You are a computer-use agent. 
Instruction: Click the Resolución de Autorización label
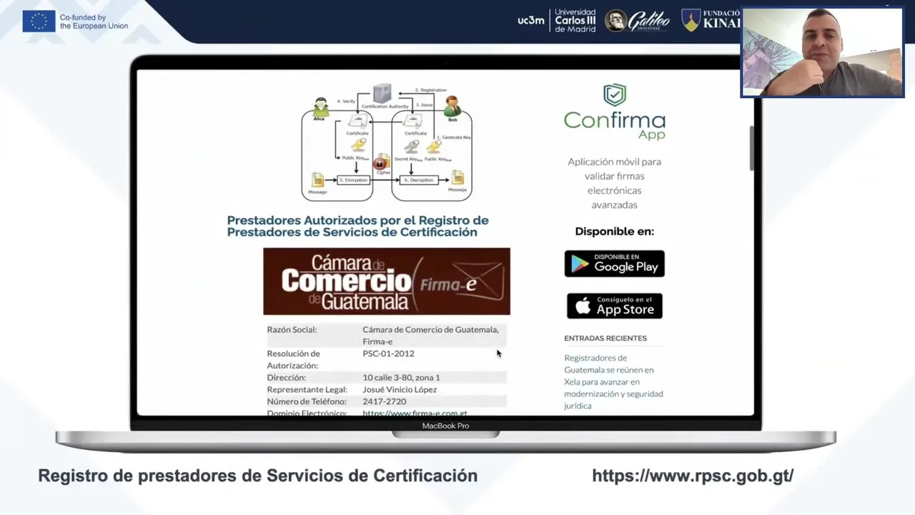point(293,360)
